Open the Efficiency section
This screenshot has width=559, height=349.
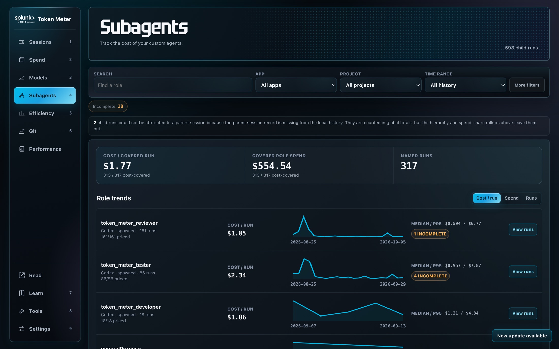[45, 113]
